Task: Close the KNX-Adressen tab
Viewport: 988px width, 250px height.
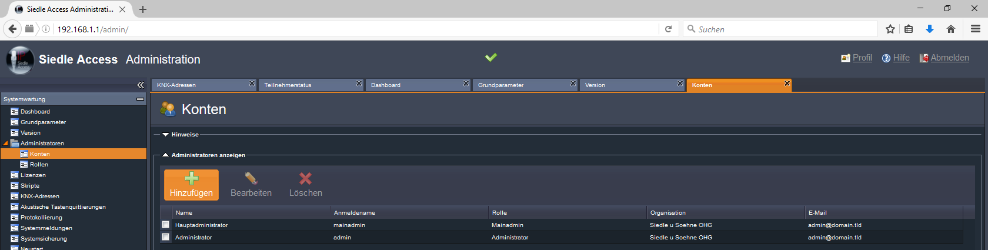Action: pyautogui.click(x=252, y=84)
